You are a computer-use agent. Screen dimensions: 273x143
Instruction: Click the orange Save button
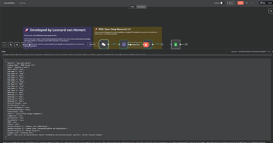coord(241,3)
